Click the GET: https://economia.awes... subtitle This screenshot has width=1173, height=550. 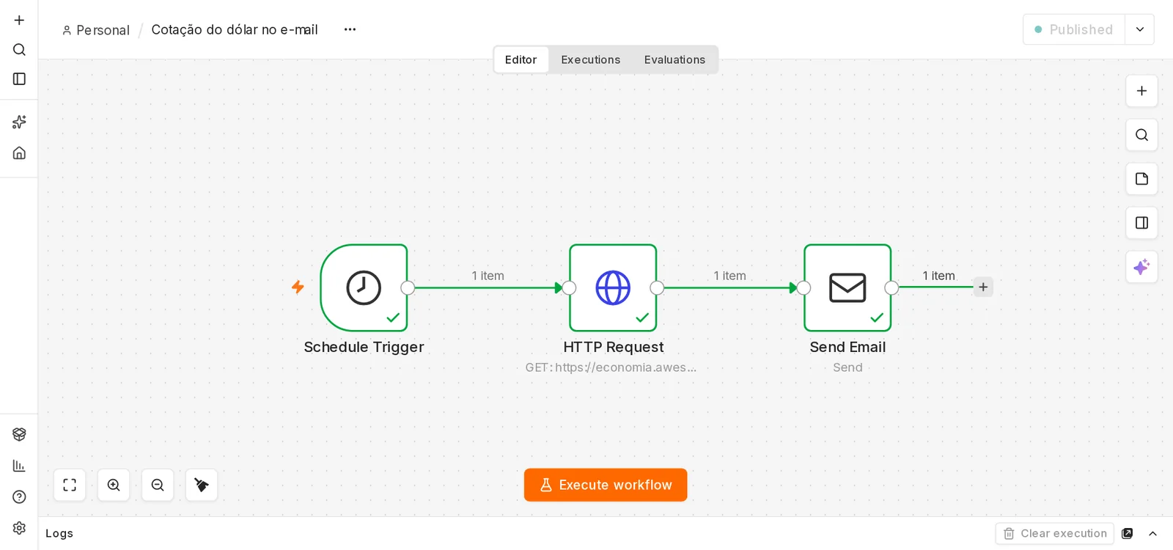click(611, 367)
